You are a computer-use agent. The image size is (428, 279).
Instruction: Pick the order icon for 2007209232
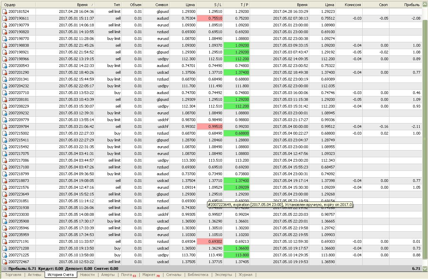(5, 113)
